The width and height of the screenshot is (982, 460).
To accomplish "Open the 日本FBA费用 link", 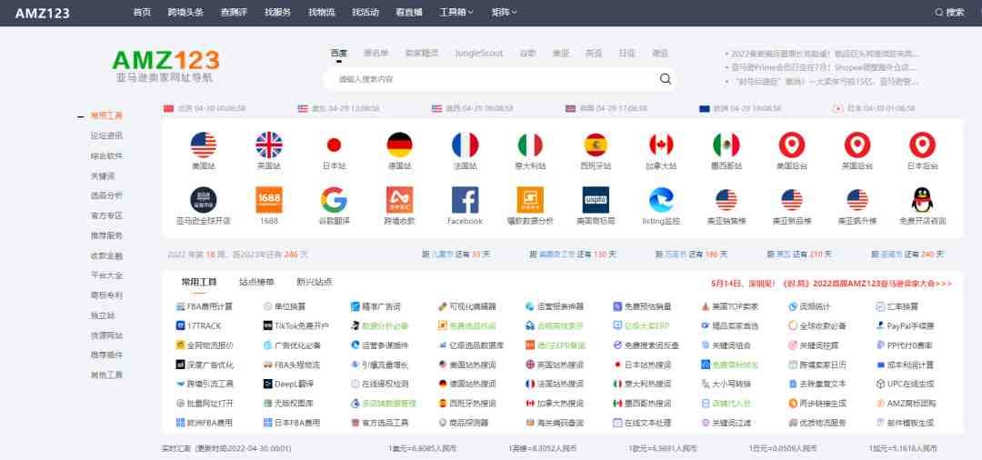I will 292,423.
